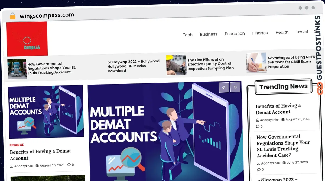Go to previous slide with left arrows
The width and height of the screenshot is (325, 181).
coord(224,87)
